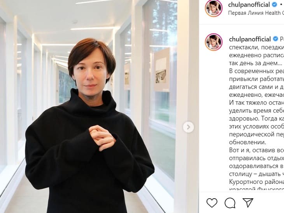Click the caption line starting Курортного района

[x=256, y=182]
